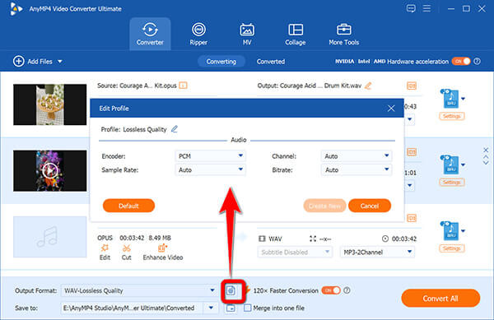Switch to the Converted list

(x=271, y=62)
